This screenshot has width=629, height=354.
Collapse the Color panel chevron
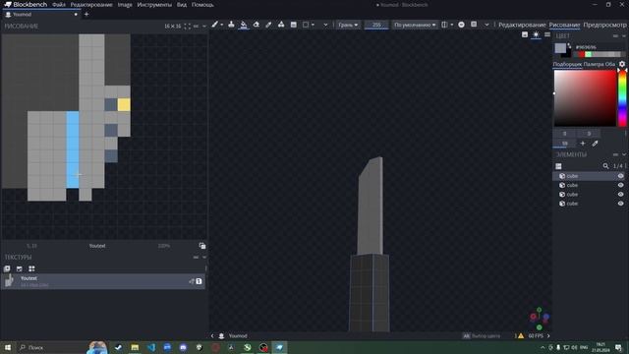pyautogui.click(x=624, y=36)
